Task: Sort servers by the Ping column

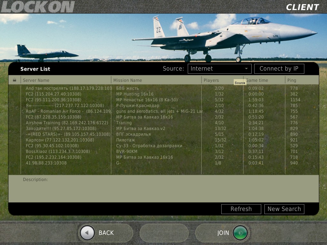Action: (x=293, y=80)
